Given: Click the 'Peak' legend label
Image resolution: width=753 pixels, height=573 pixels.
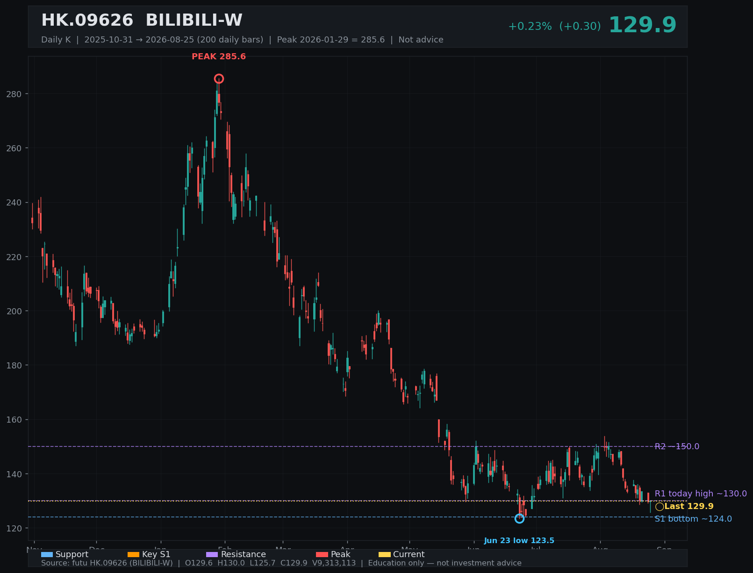Looking at the screenshot, I should 341,554.
